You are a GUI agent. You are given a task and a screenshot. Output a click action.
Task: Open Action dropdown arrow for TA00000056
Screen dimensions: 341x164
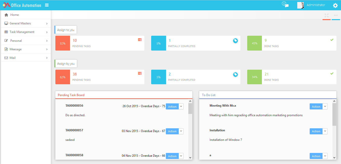pyautogui.click(x=181, y=106)
